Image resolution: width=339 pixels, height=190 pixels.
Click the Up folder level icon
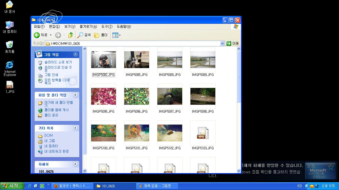click(x=70, y=35)
